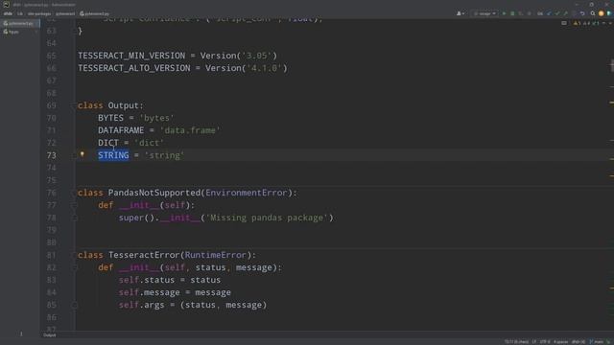This screenshot has height=345, width=614.
Task: Click the lightbulb quick-fix icon on line 73
Action: coord(83,154)
